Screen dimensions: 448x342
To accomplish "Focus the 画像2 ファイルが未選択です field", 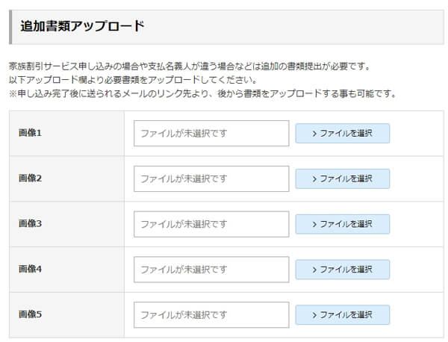I will point(211,179).
